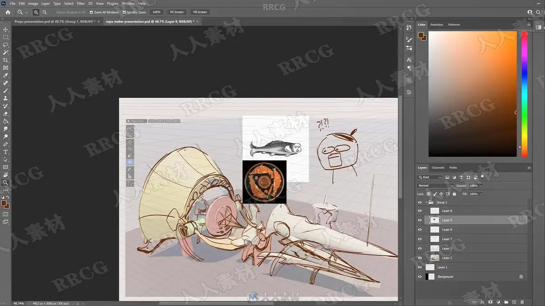Image resolution: width=545 pixels, height=306 pixels.
Task: Click the rainbow hue slider strip
Action: 524,94
